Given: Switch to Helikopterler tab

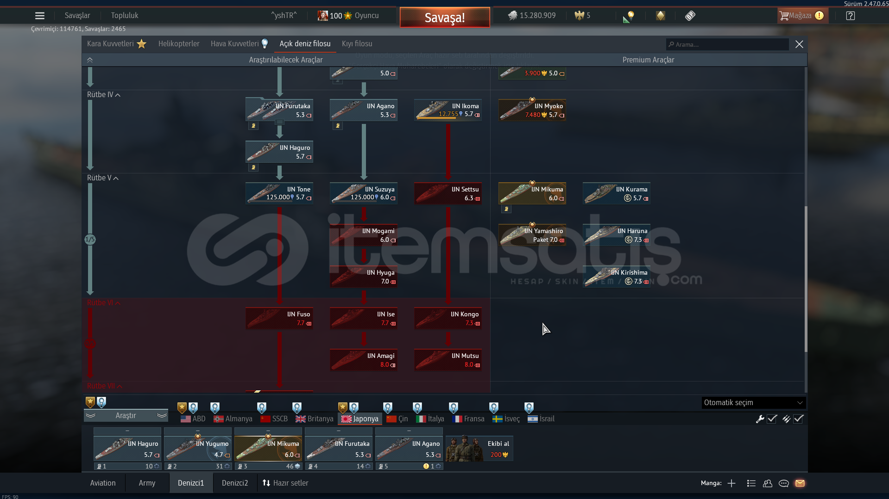Looking at the screenshot, I should pyautogui.click(x=179, y=44).
